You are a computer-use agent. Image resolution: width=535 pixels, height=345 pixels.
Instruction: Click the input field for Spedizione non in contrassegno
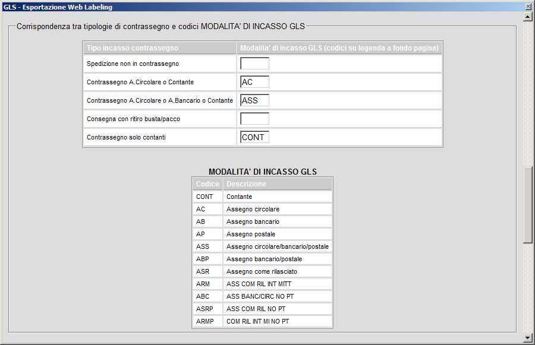click(254, 64)
